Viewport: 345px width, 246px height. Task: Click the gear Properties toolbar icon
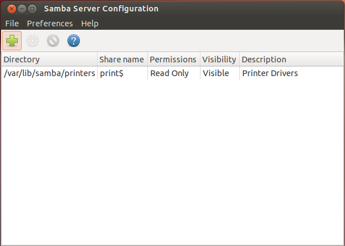(33, 41)
